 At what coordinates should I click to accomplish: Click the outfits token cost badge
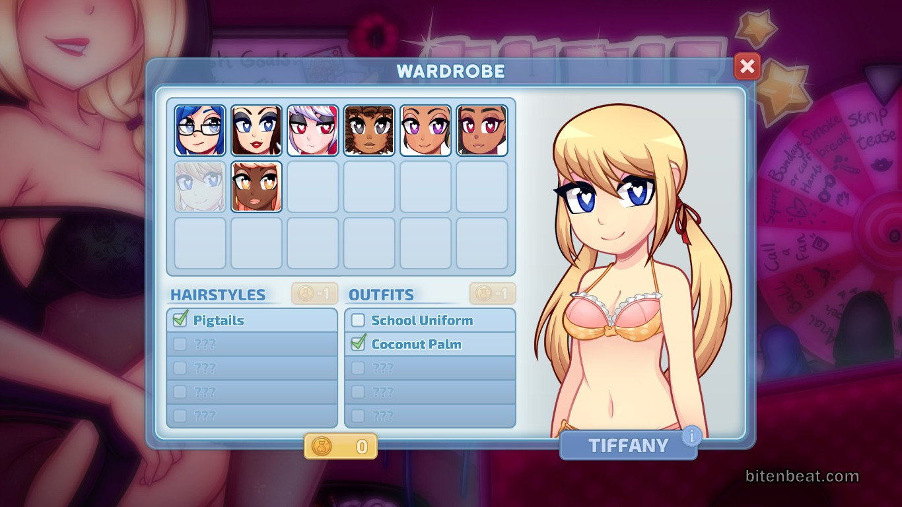493,293
